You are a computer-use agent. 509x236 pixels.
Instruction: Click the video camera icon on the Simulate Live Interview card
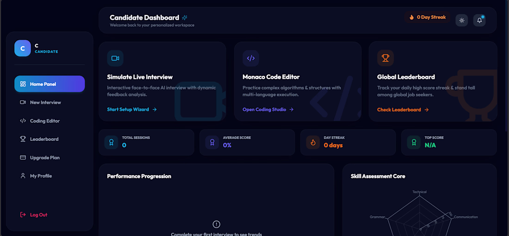click(115, 58)
